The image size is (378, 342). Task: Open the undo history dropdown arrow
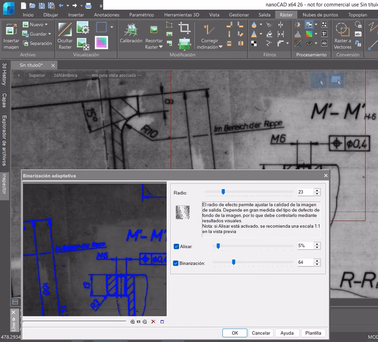[68, 6]
